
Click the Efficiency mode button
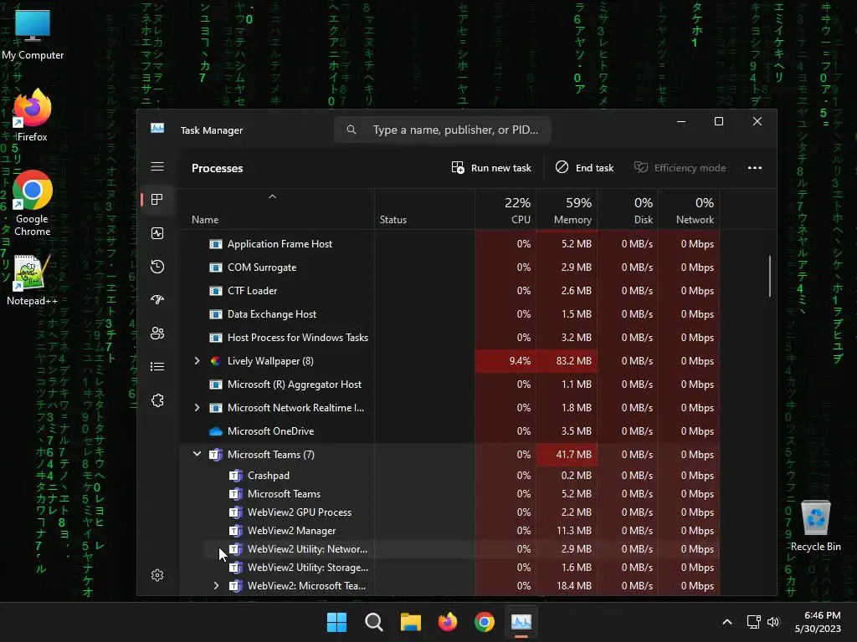680,167
